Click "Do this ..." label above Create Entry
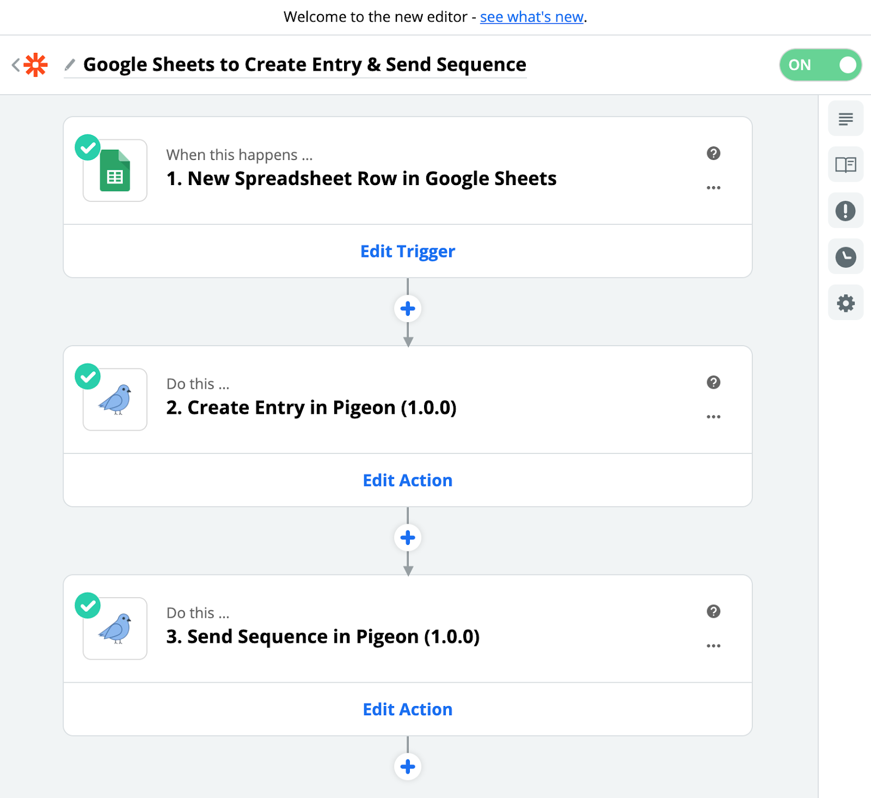Image resolution: width=871 pixels, height=798 pixels. [198, 384]
